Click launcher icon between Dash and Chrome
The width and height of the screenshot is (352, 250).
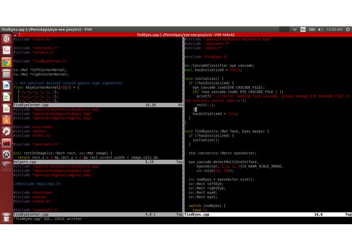coord(6,50)
